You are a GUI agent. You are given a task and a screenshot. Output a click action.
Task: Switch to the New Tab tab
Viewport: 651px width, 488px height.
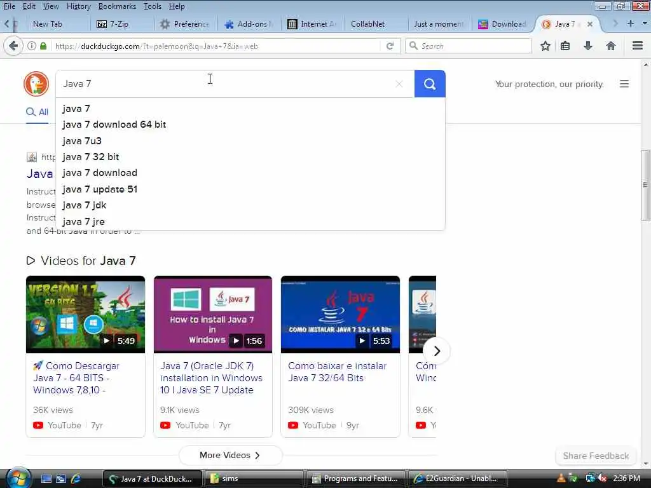click(58, 24)
